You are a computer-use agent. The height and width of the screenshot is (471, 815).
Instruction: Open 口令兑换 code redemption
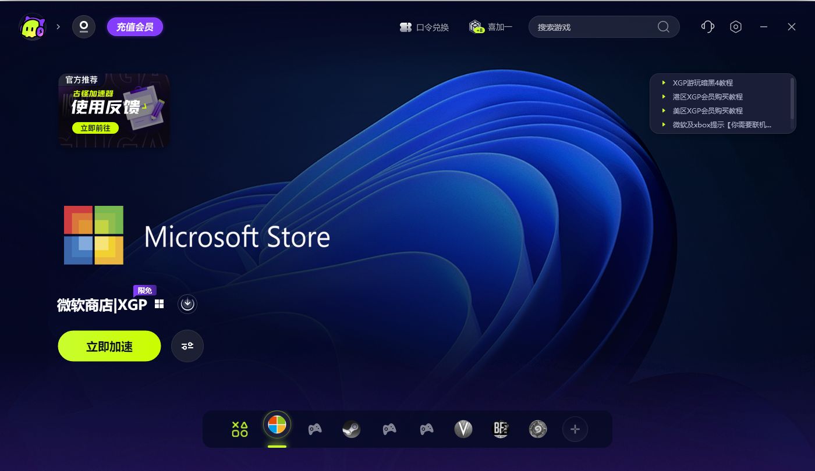point(424,27)
